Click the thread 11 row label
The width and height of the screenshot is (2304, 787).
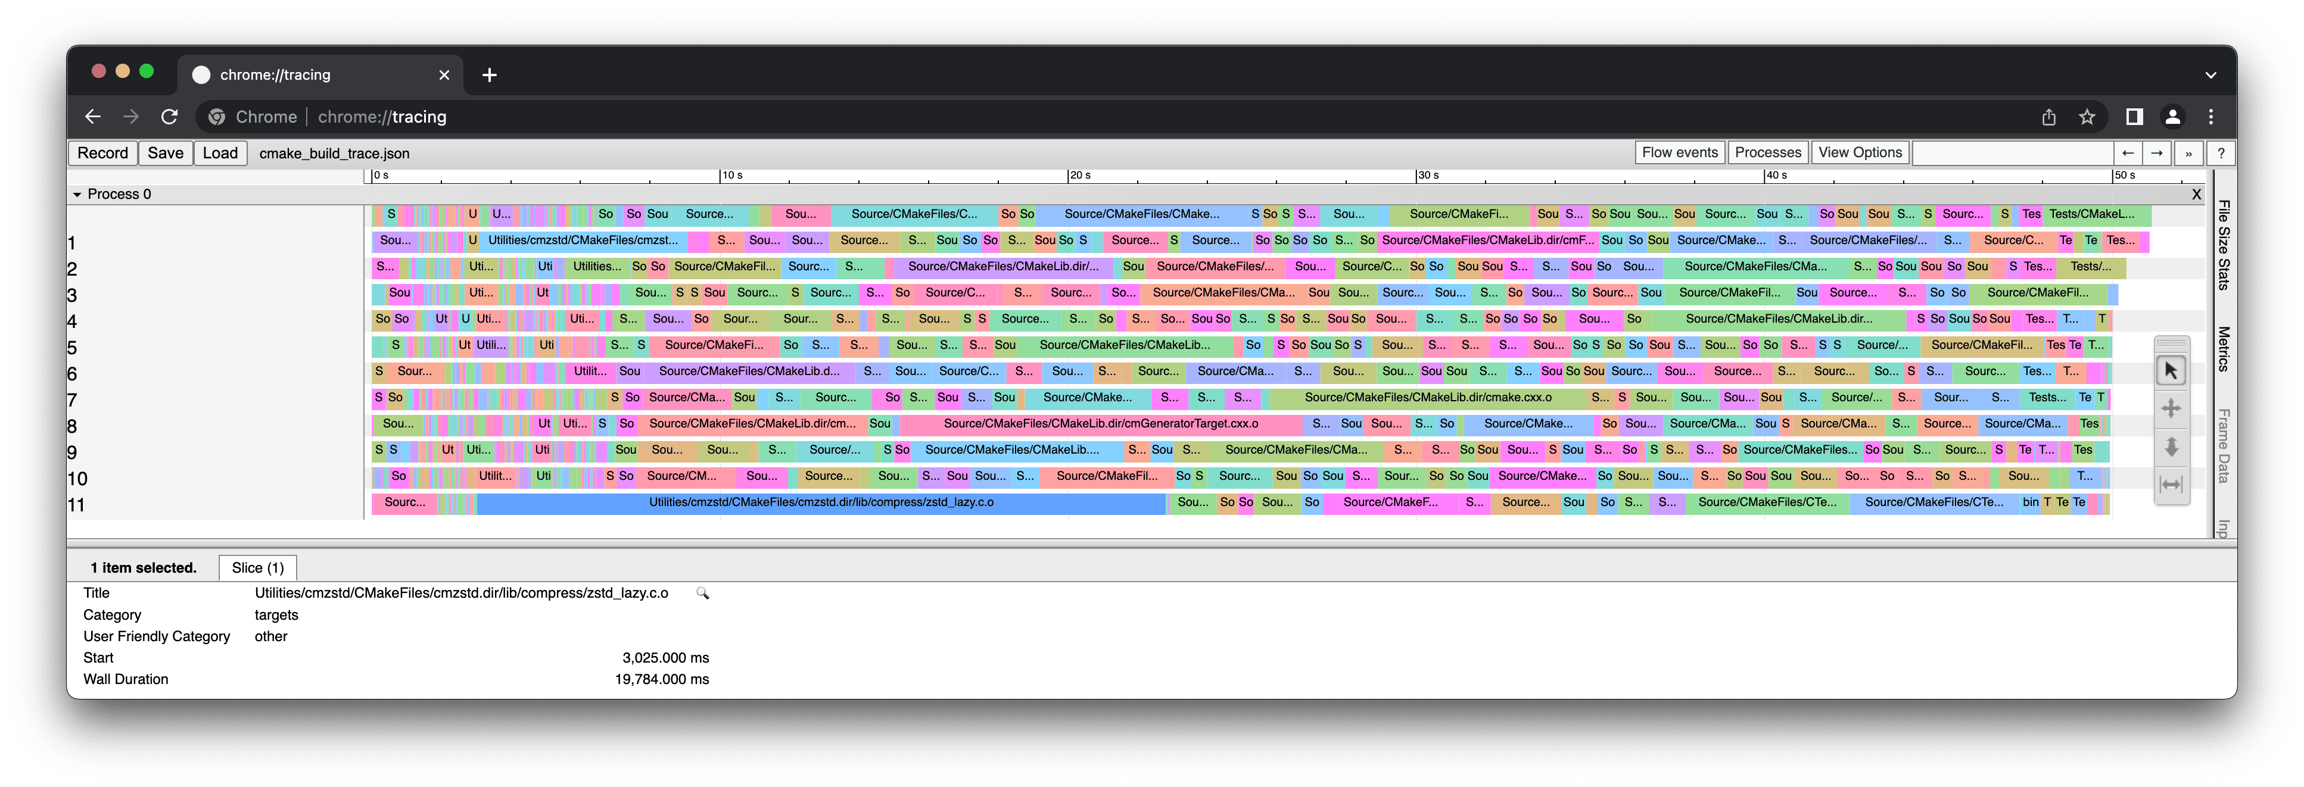[76, 505]
